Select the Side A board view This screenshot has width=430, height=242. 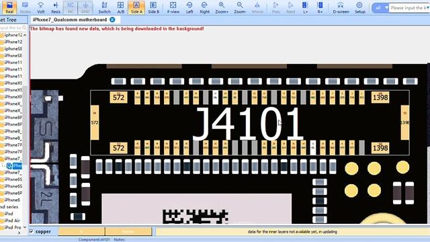(x=136, y=7)
